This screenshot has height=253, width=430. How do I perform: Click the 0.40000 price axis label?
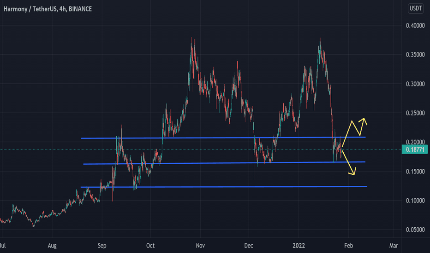click(415, 25)
